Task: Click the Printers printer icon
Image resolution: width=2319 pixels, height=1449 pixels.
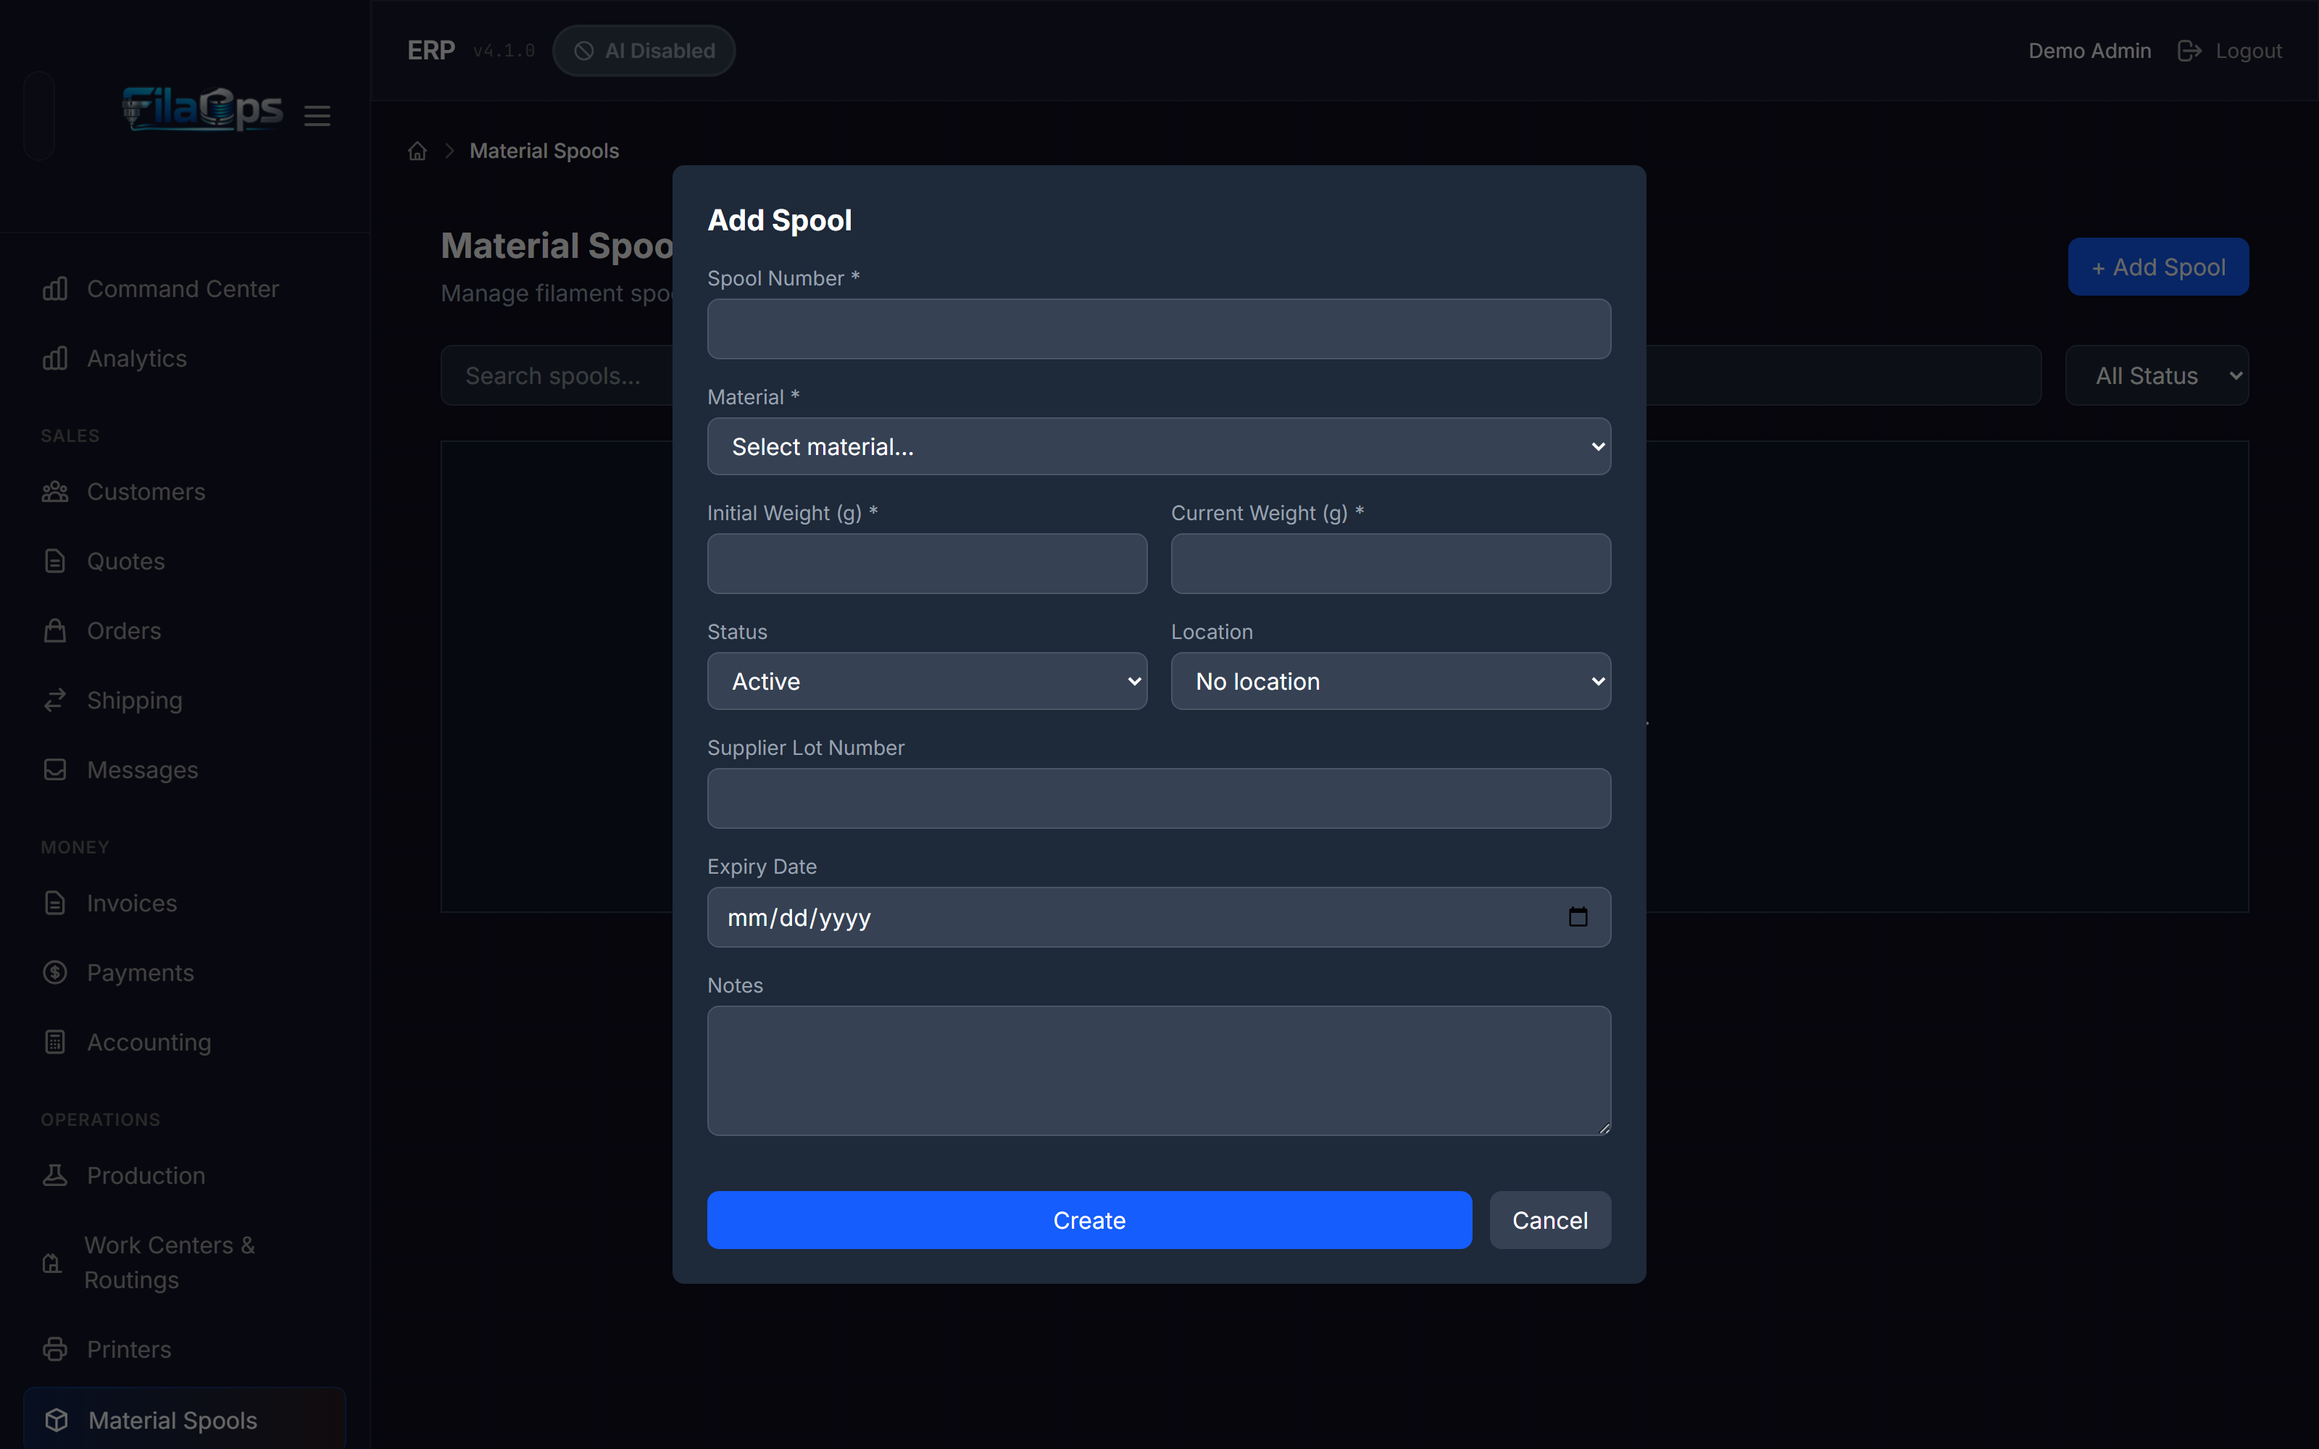Action: point(56,1349)
